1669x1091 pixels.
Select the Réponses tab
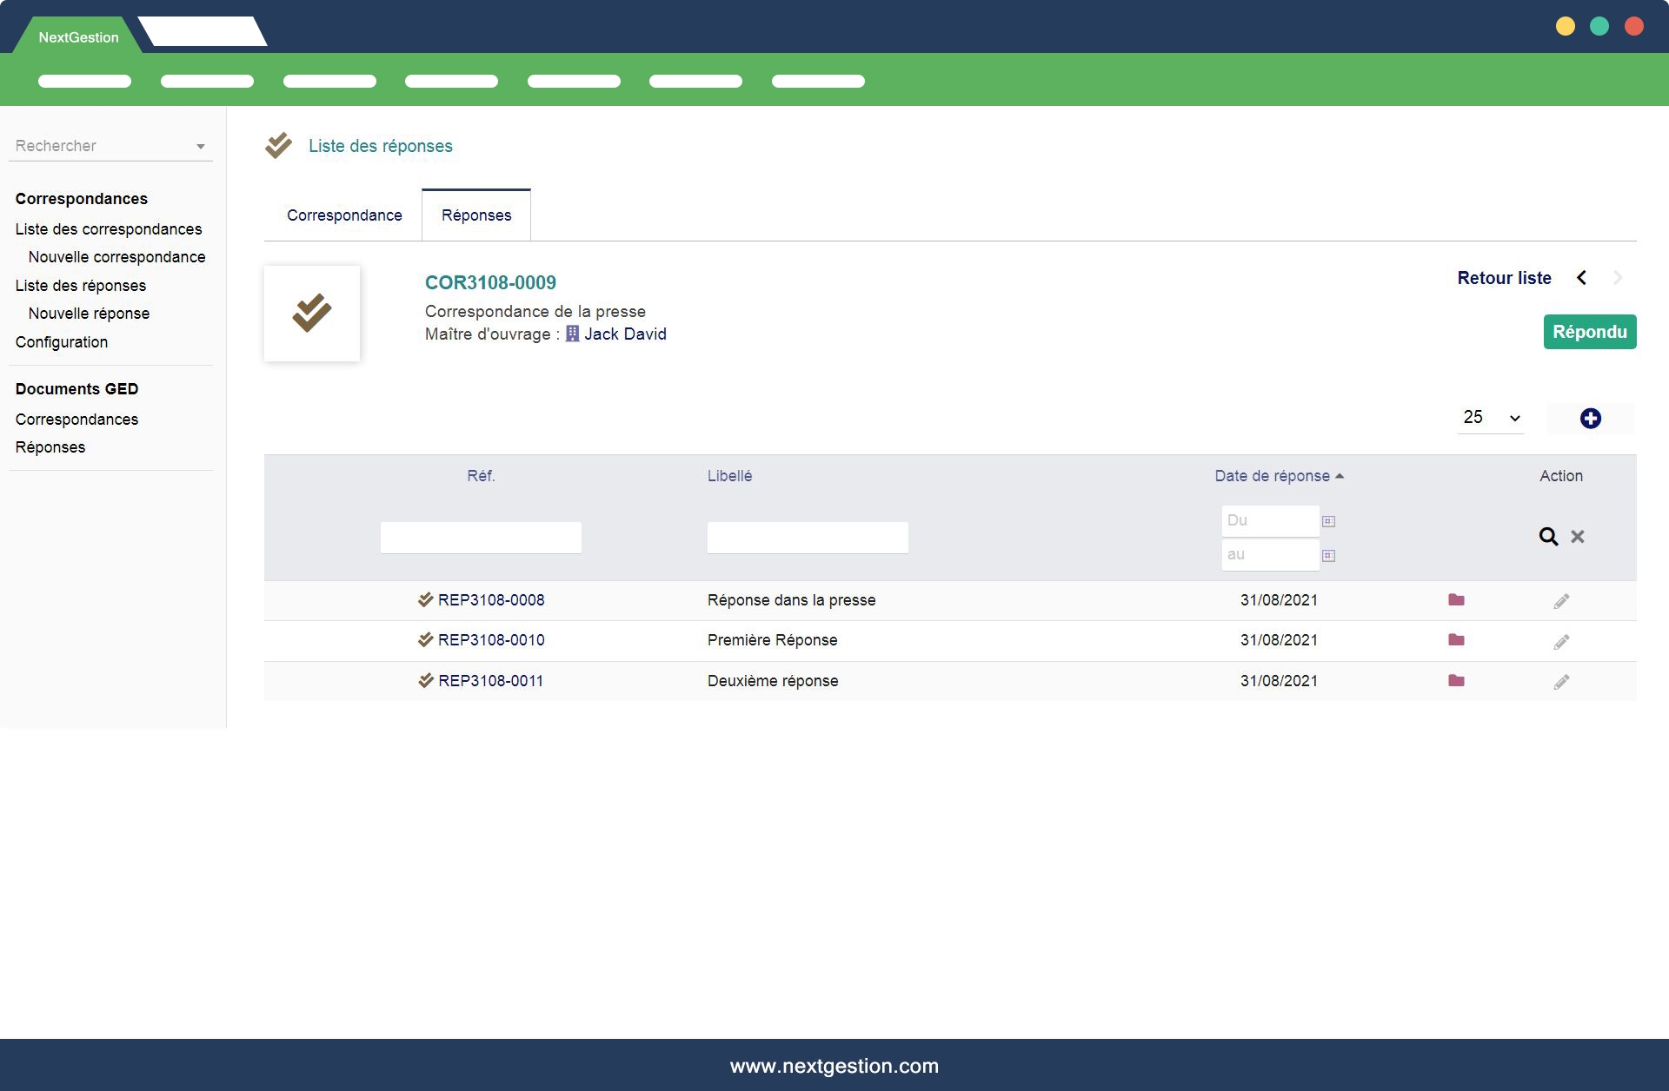[x=476, y=215]
